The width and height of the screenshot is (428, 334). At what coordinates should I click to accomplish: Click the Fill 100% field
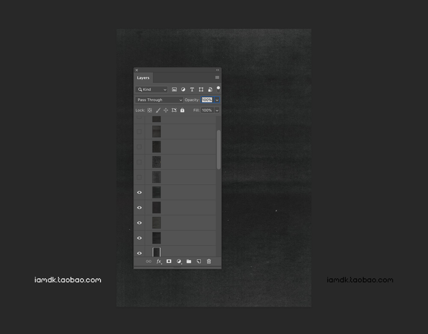[x=207, y=110]
